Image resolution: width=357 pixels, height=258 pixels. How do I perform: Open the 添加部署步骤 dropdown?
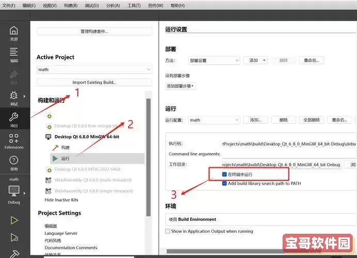tap(180, 86)
